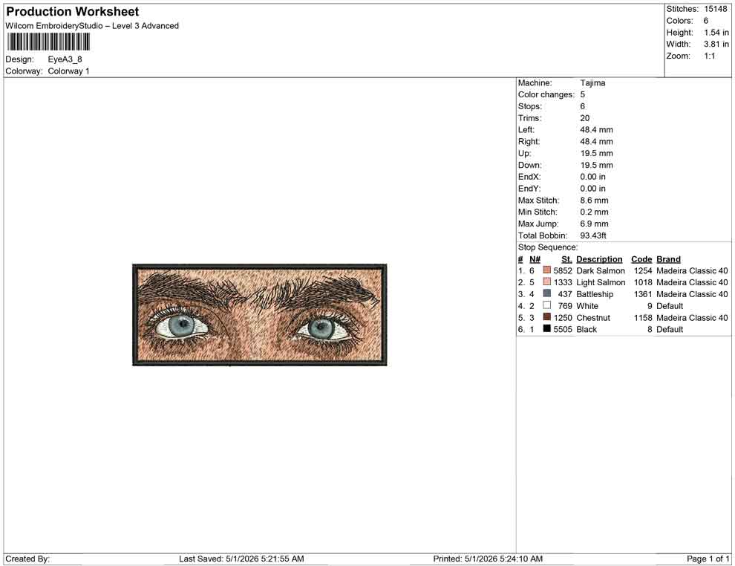The height and width of the screenshot is (566, 735).
Task: Click the Max Jump value 6.9 mm
Action: (595, 224)
